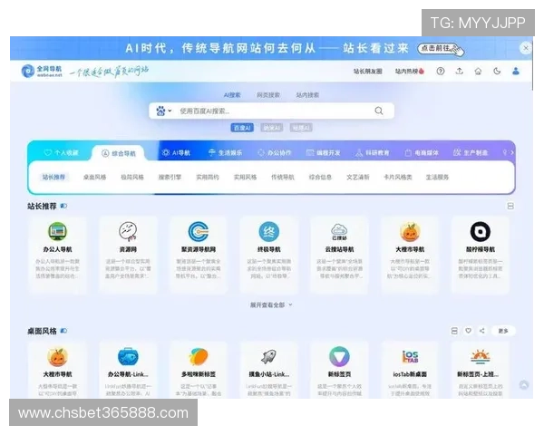The image size is (544, 435).
Task: Open the 编程开发 category tab
Action: pyautogui.click(x=323, y=152)
